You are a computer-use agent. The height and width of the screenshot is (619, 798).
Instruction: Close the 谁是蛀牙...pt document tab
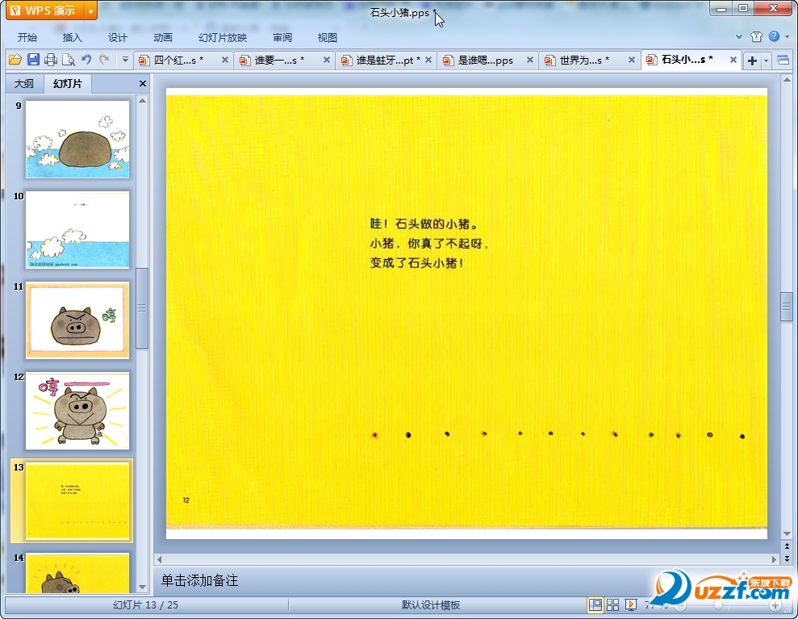pos(428,60)
